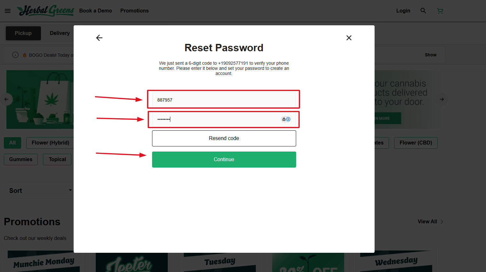Click the green Continue button
The height and width of the screenshot is (272, 486).
[x=224, y=160]
